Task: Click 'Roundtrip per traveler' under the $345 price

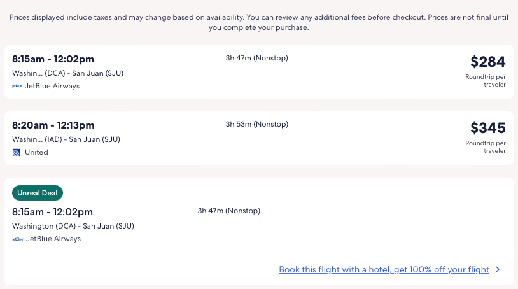Action: click(486, 147)
